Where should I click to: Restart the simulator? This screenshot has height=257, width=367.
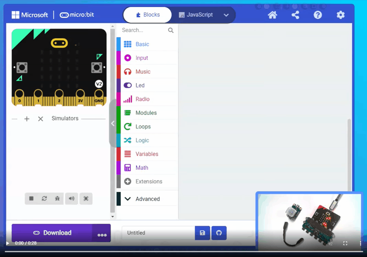click(x=44, y=199)
